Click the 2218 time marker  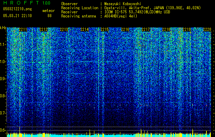click(x=166, y=29)
